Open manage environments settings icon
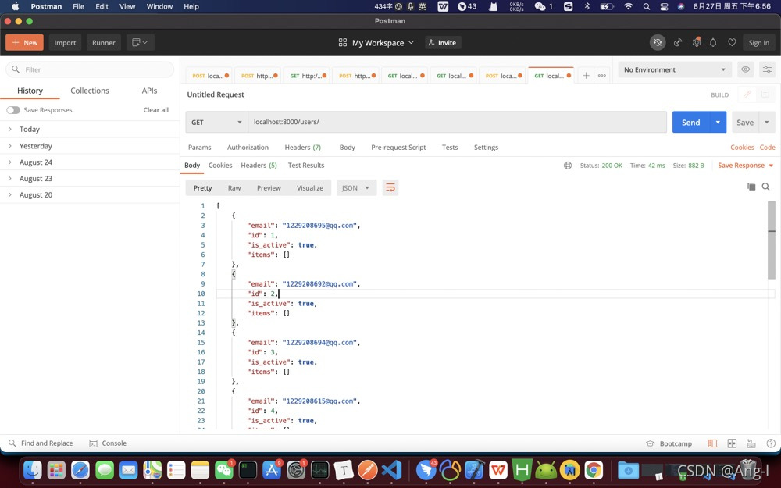 pyautogui.click(x=767, y=69)
